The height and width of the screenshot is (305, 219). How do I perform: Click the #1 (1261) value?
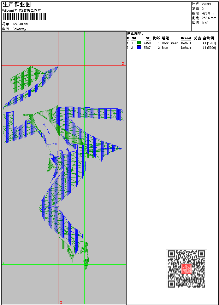209,43
